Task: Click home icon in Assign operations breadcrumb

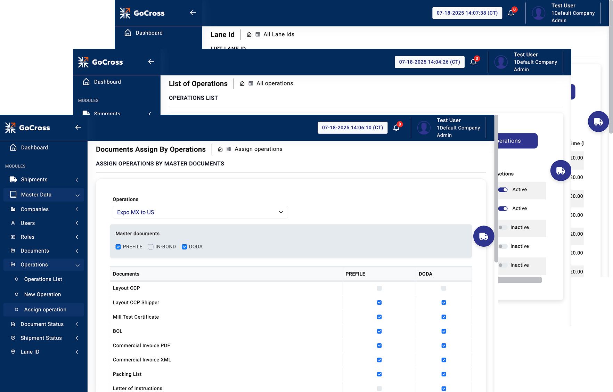Action: (220, 149)
